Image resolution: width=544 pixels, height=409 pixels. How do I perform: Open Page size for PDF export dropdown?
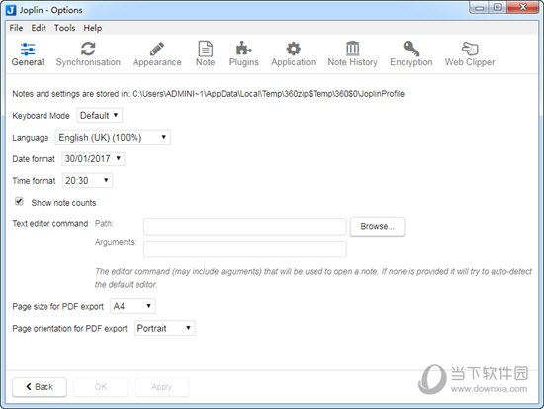pyautogui.click(x=133, y=306)
